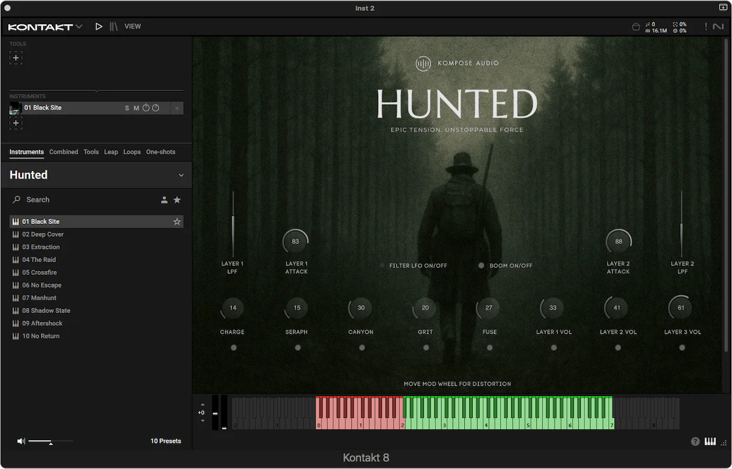Open the VIEW menu
Screen dimensions: 732x469
click(133, 26)
